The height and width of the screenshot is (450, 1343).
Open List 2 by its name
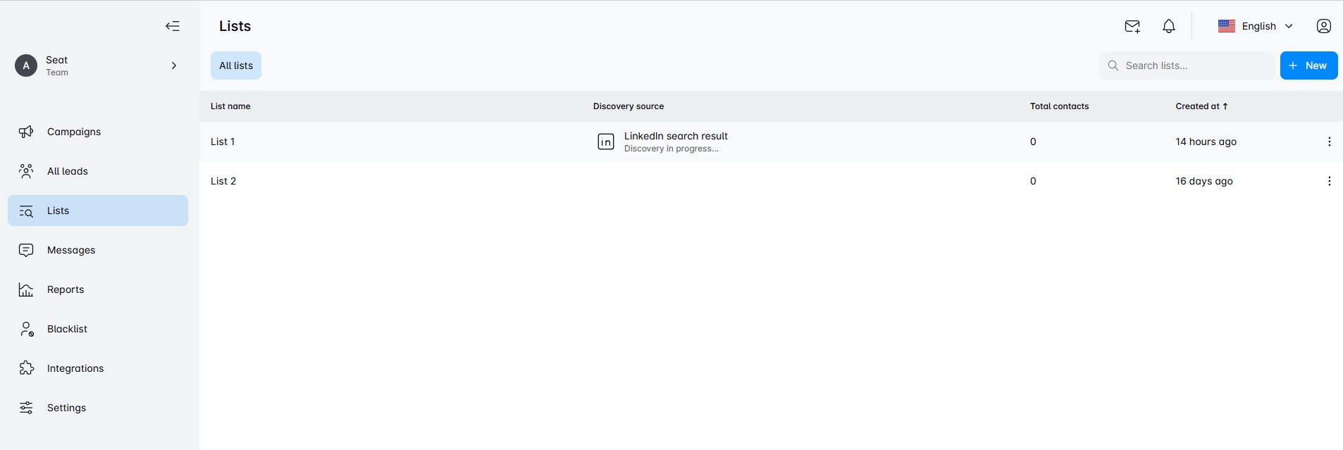pos(223,181)
